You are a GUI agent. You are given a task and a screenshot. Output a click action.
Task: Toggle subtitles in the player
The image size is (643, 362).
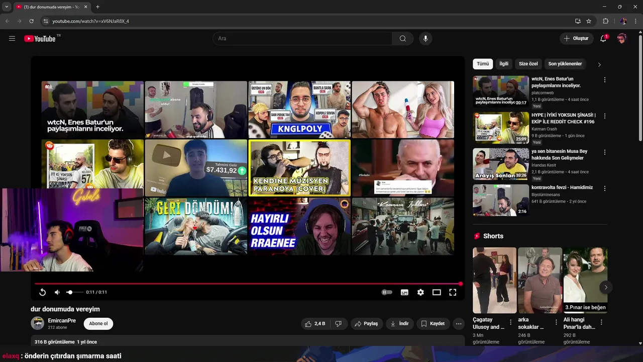coord(404,292)
